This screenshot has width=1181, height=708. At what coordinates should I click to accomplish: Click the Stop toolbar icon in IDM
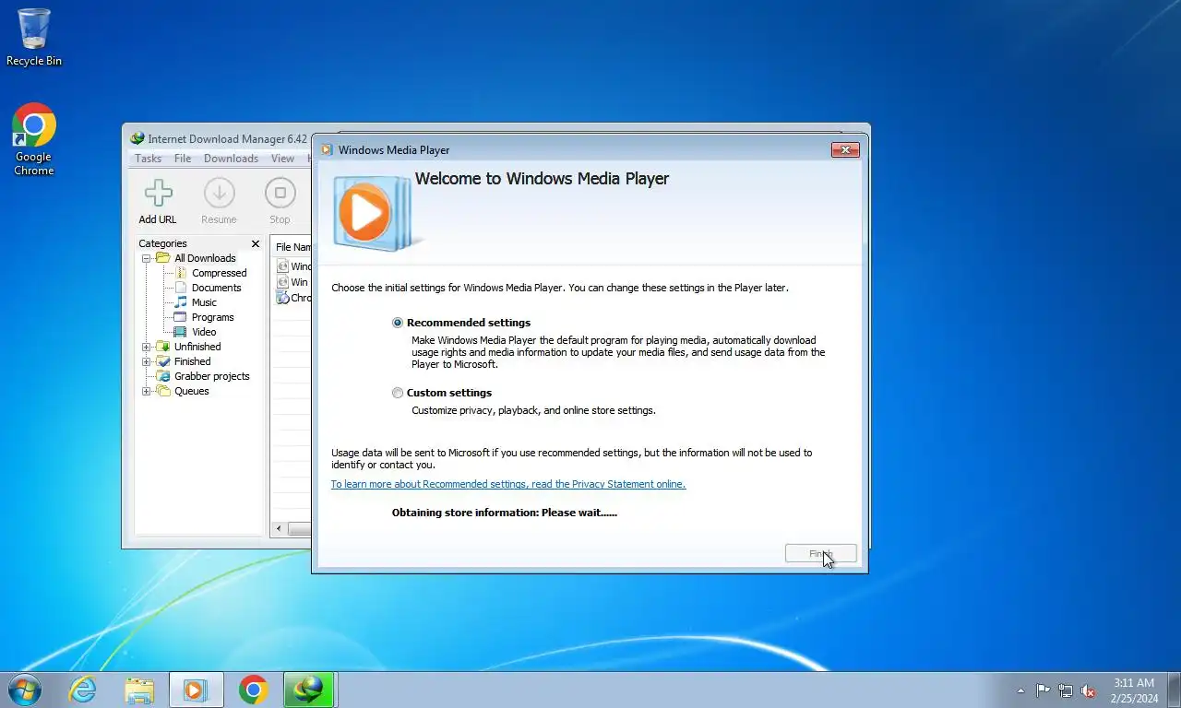click(280, 202)
